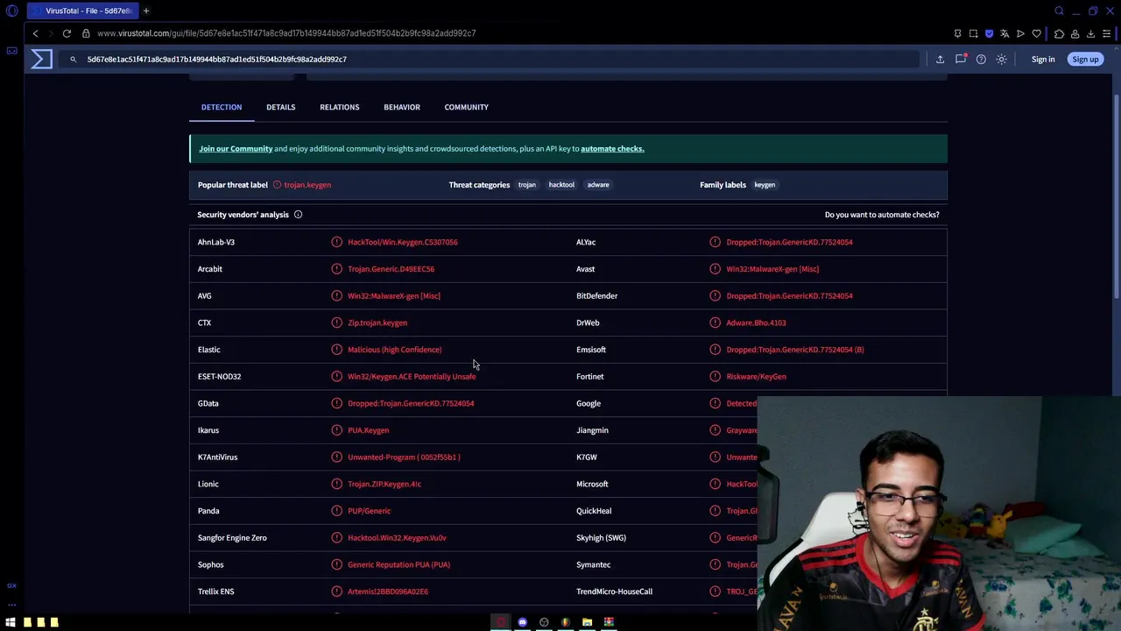Viewport: 1121px width, 631px height.
Task: Click the browser address bar URL
Action: pos(286,33)
